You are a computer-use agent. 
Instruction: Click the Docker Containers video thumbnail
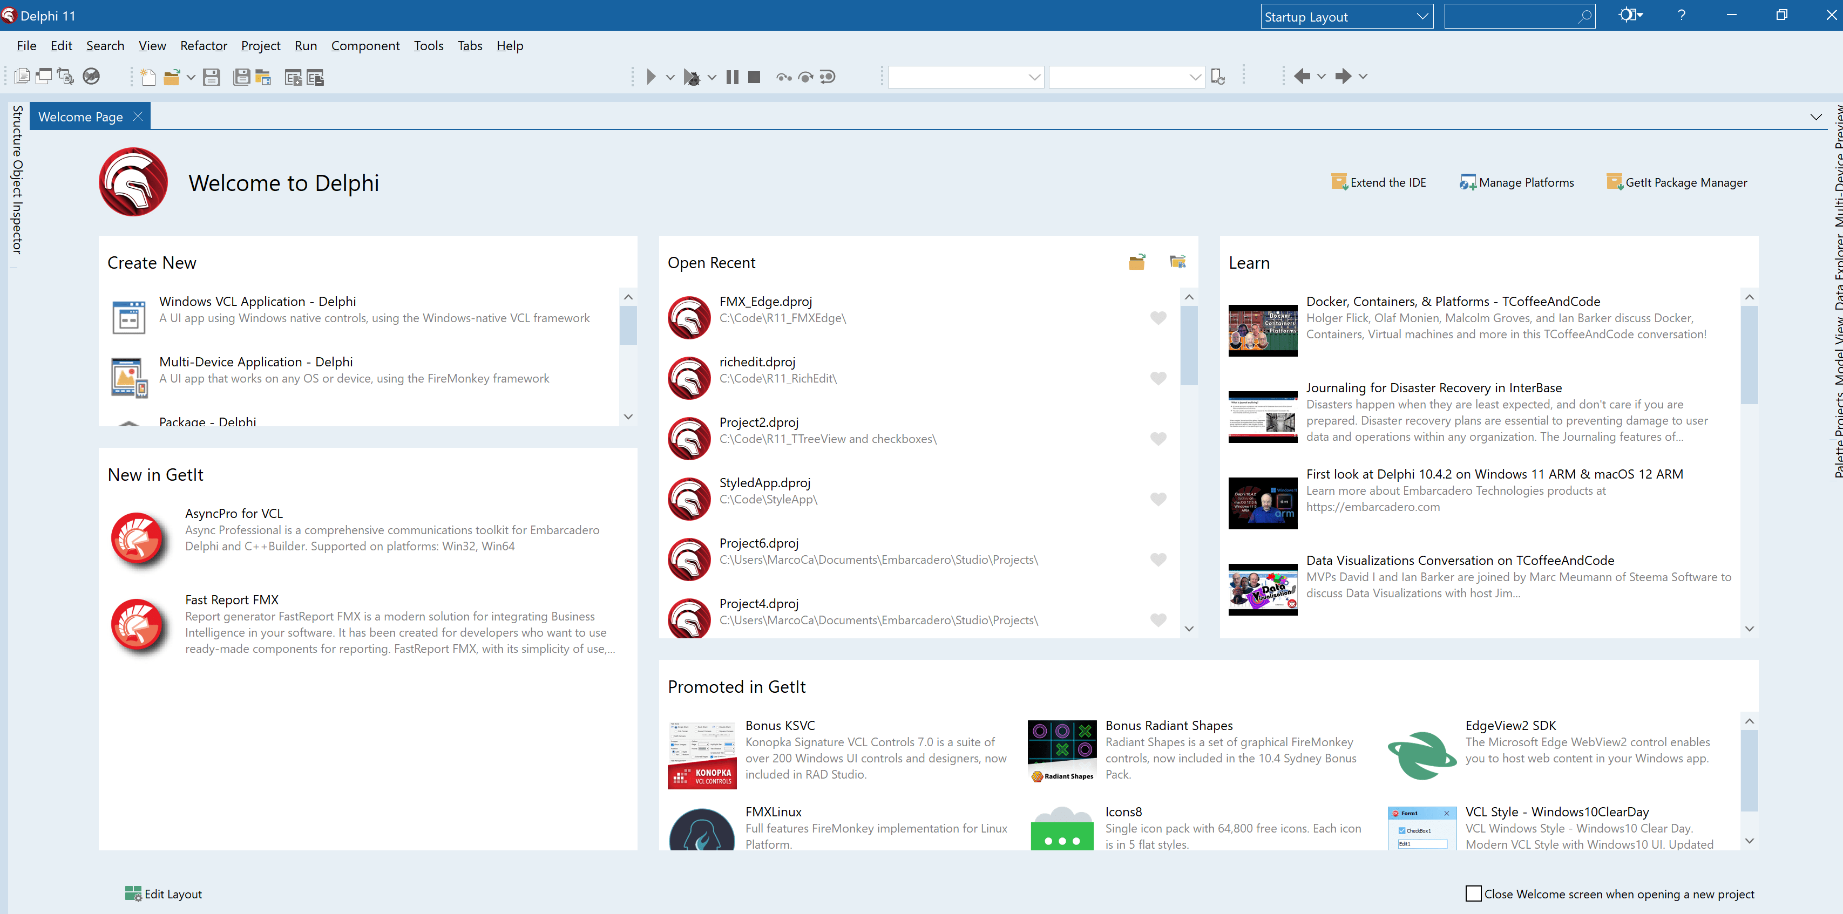pyautogui.click(x=1262, y=330)
